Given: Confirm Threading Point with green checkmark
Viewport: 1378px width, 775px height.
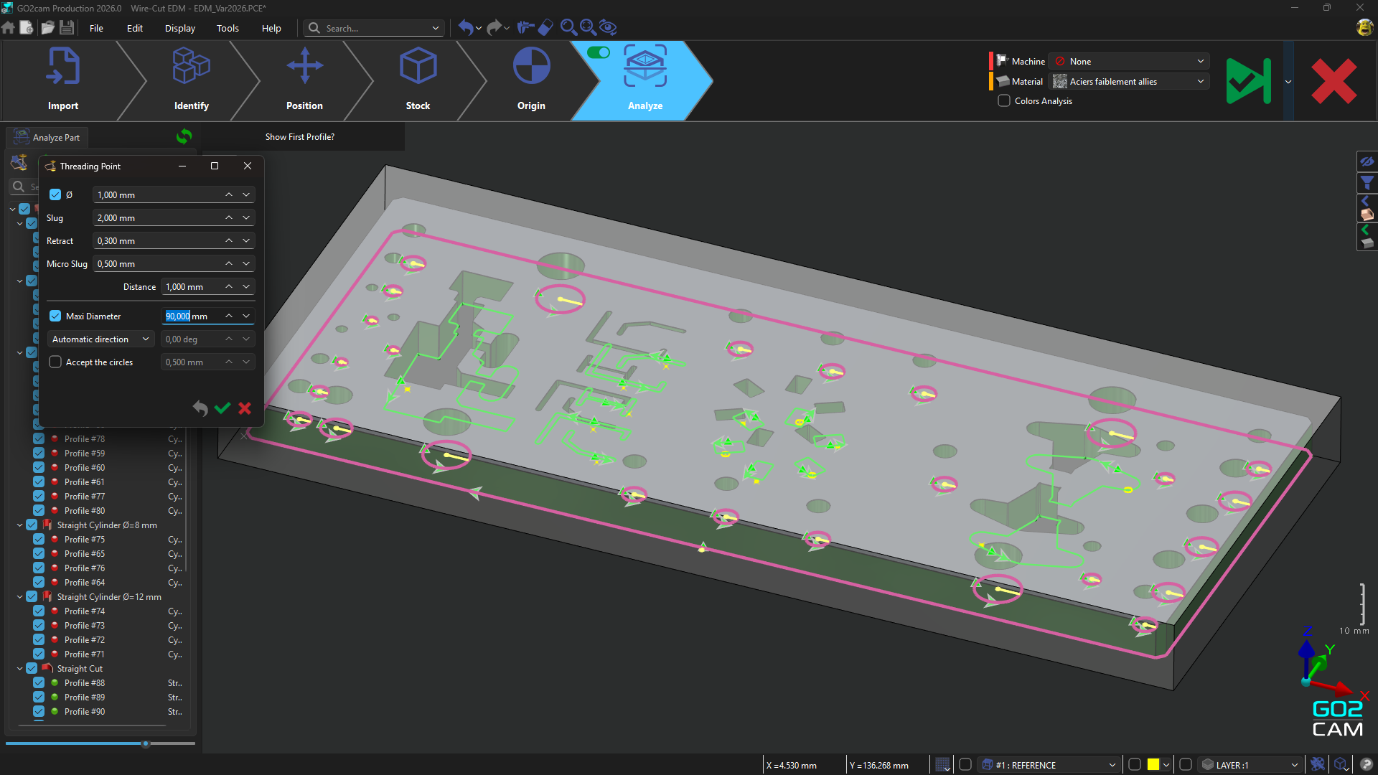Looking at the screenshot, I should [222, 408].
